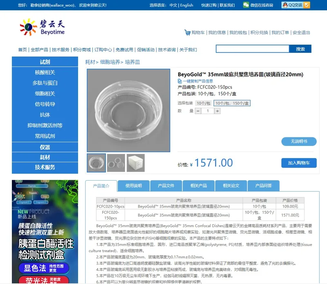Screen dimensions: 327x284
Task: Click the 培养皿 breadcrumb link
Action: tap(132, 62)
